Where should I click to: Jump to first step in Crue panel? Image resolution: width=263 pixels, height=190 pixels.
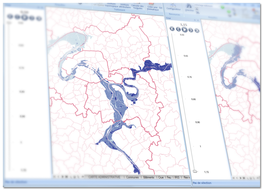pos(172,29)
